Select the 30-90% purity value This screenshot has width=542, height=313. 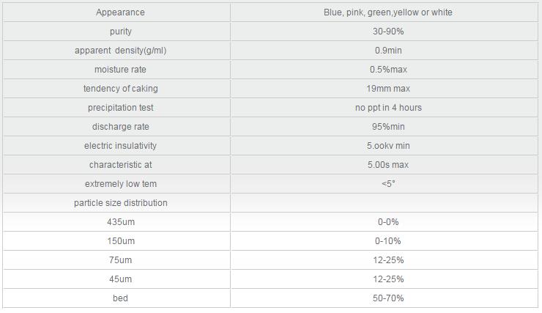pos(388,32)
